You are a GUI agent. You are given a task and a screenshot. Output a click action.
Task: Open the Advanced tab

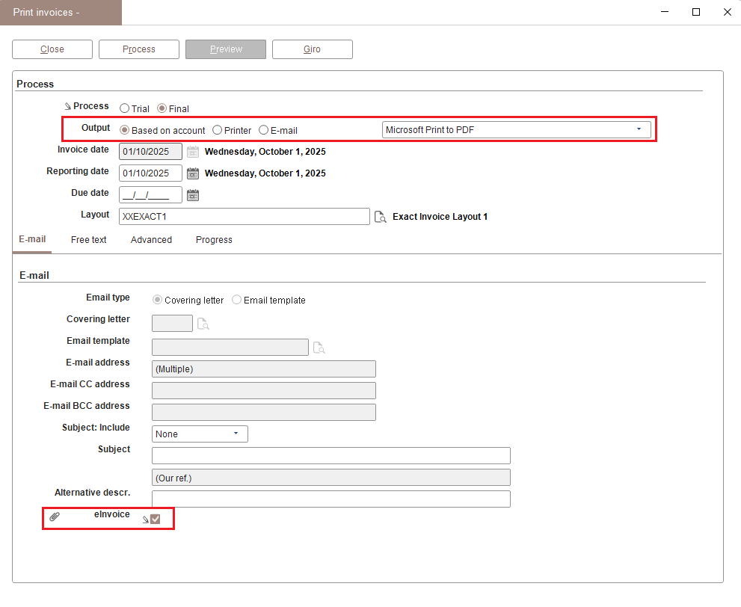click(151, 240)
